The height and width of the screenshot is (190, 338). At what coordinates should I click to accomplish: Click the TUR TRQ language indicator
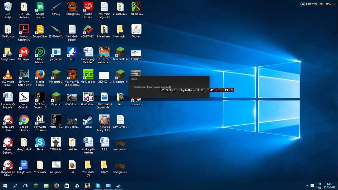click(x=318, y=186)
